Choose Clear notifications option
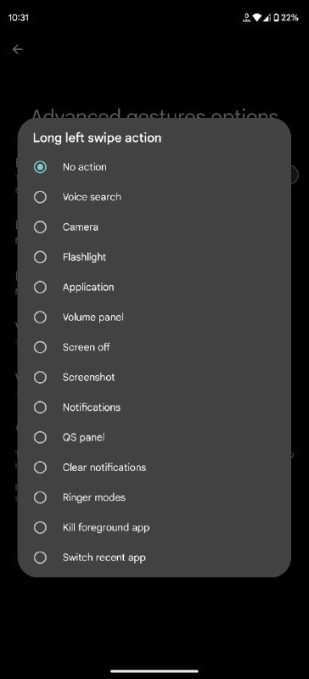 tap(154, 468)
